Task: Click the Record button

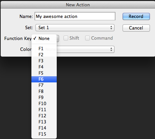Action: pos(136,17)
